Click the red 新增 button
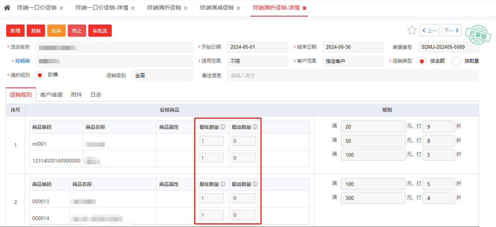Image resolution: width=496 pixels, height=227 pixels. (x=15, y=31)
